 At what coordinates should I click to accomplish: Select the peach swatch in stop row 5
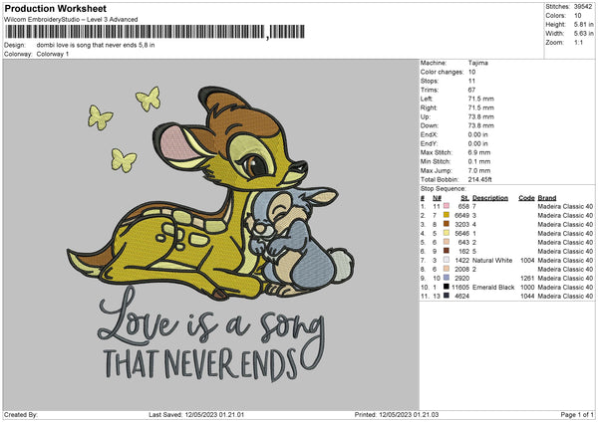pos(446,242)
